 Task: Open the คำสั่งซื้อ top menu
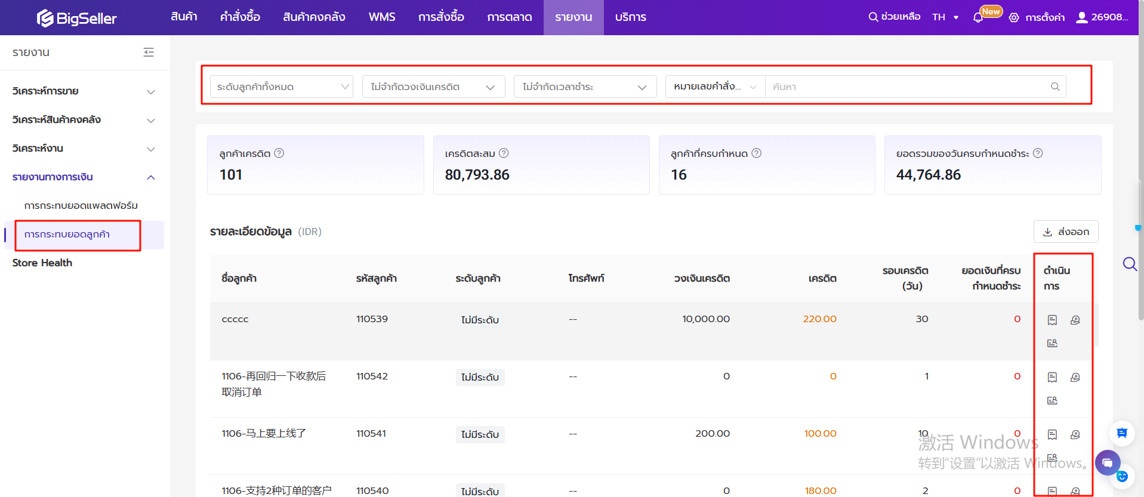click(240, 17)
